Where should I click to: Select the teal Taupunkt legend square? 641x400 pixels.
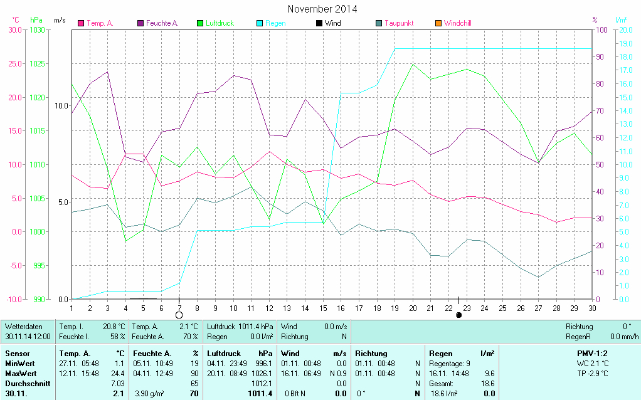click(379, 24)
